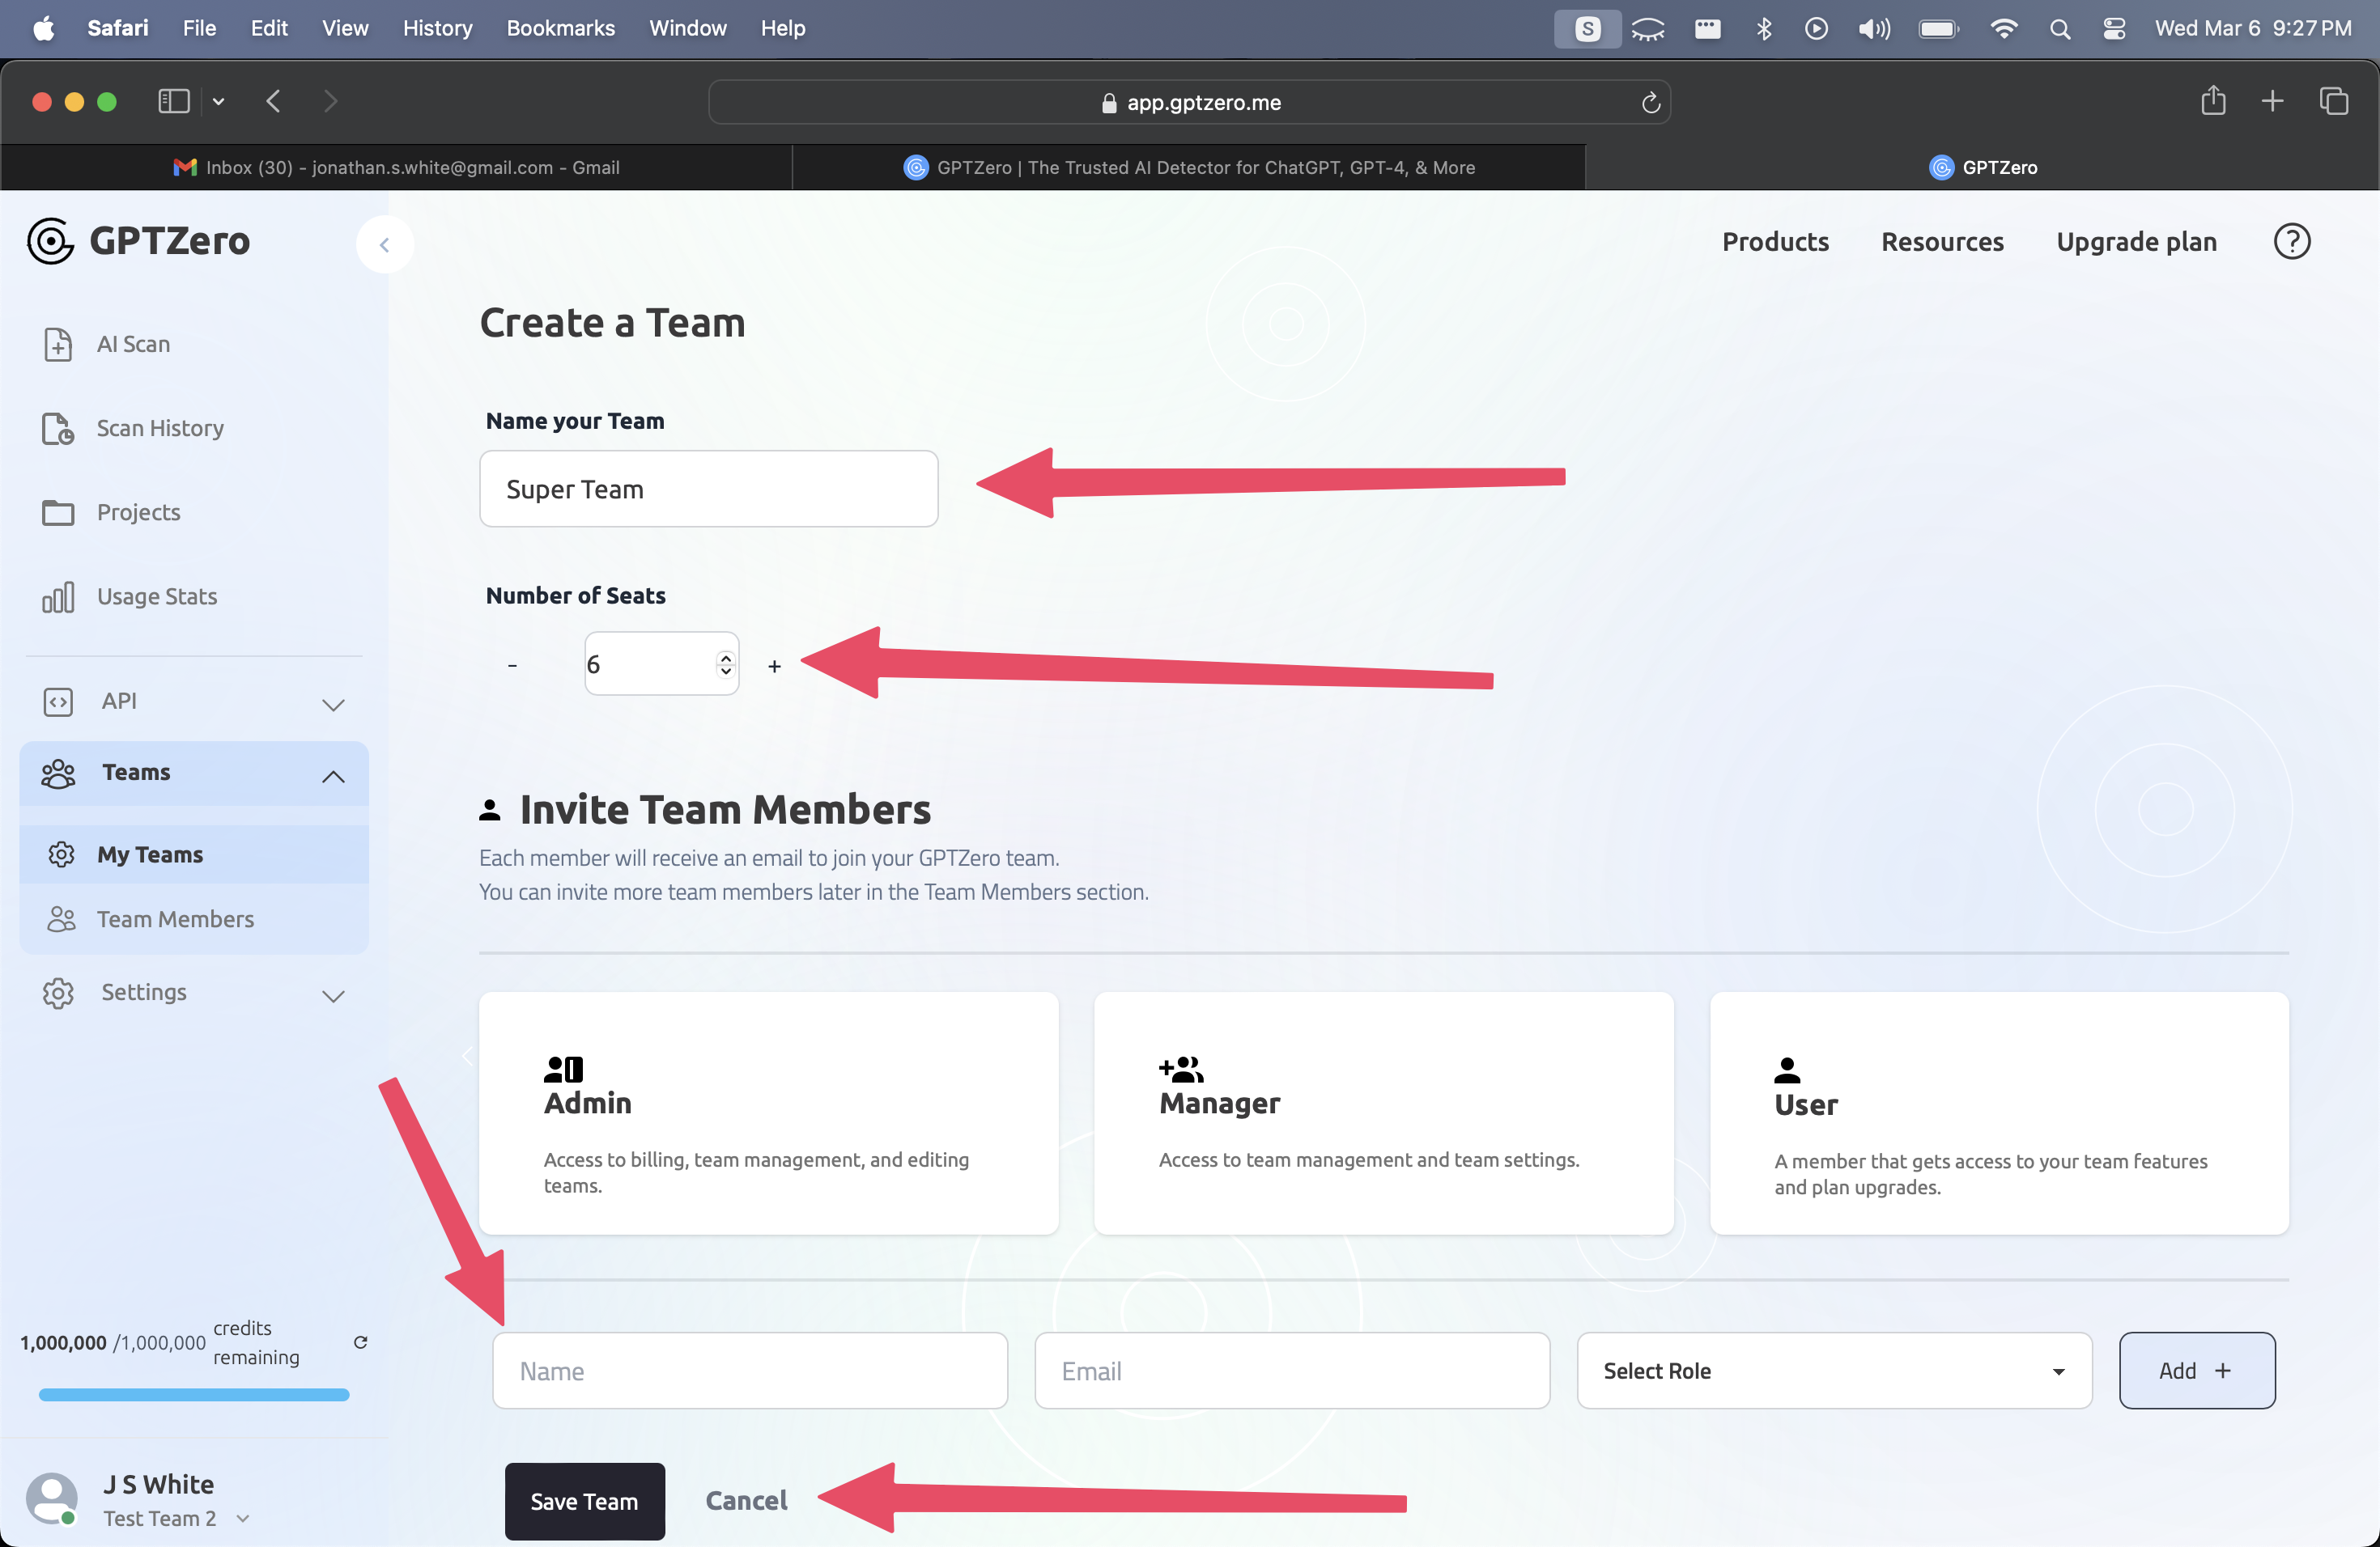Click the battery status icon
Screen dimensions: 2380x1547
[x=1938, y=28]
